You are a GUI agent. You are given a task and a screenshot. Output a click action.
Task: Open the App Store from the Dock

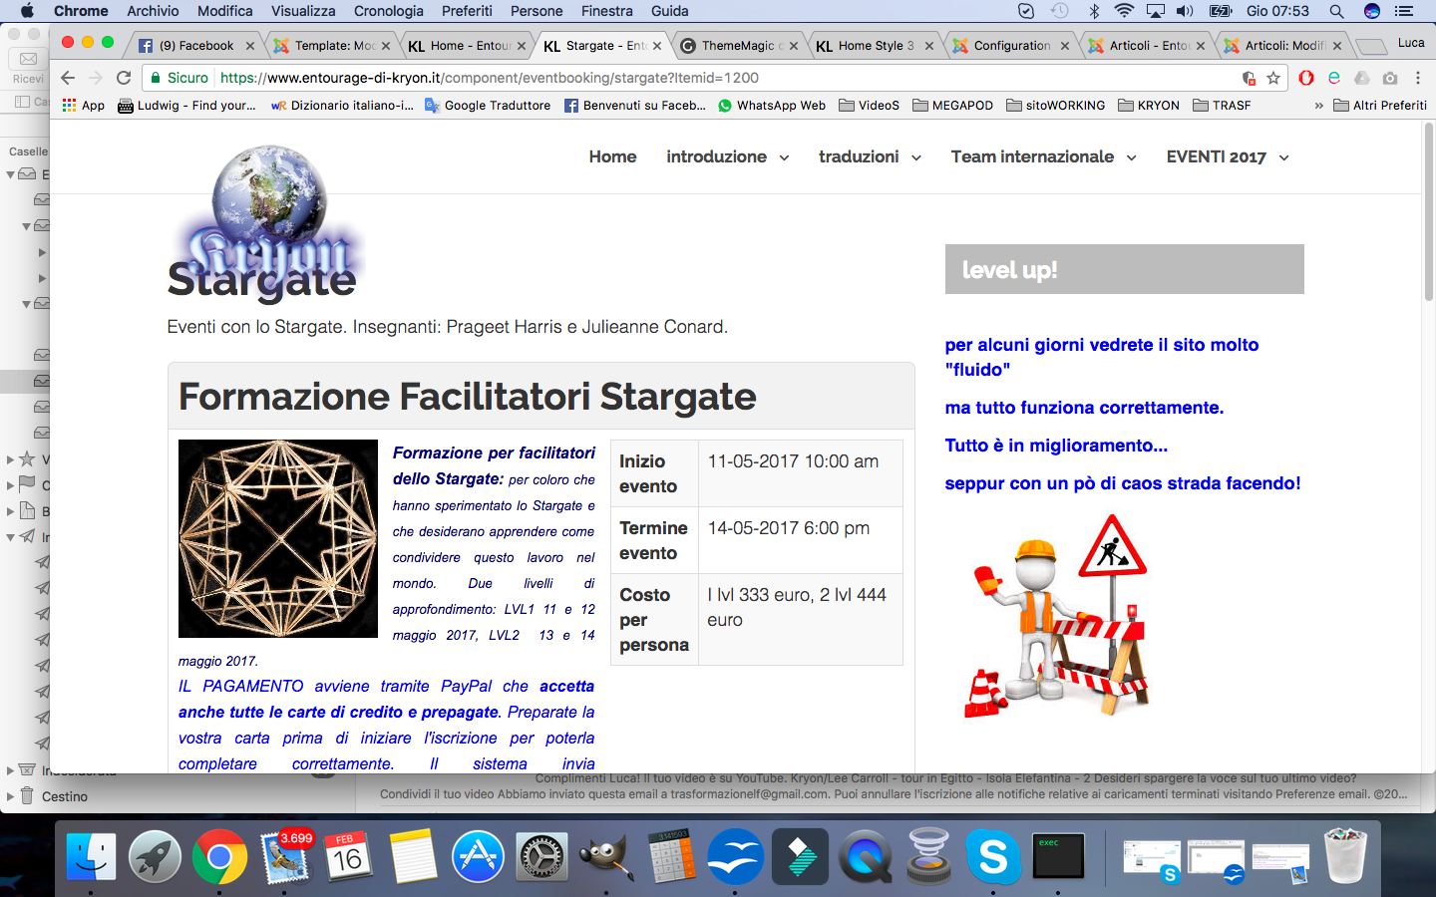click(x=478, y=857)
